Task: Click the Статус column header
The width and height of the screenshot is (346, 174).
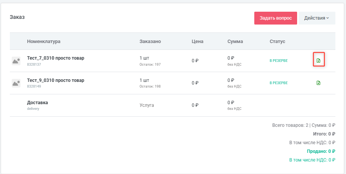Action: (277, 42)
